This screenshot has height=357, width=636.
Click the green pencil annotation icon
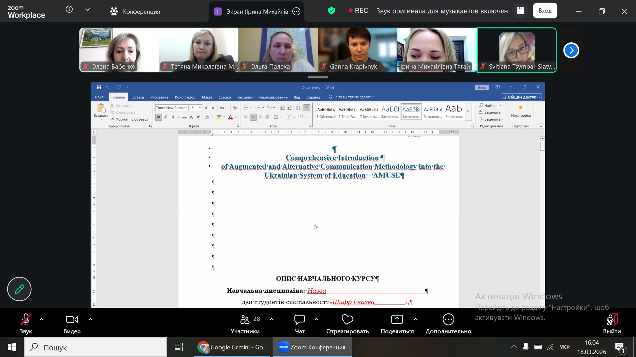[19, 289]
